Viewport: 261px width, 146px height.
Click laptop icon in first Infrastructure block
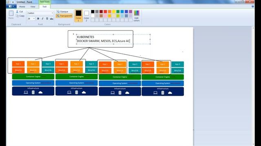(x=26, y=92)
